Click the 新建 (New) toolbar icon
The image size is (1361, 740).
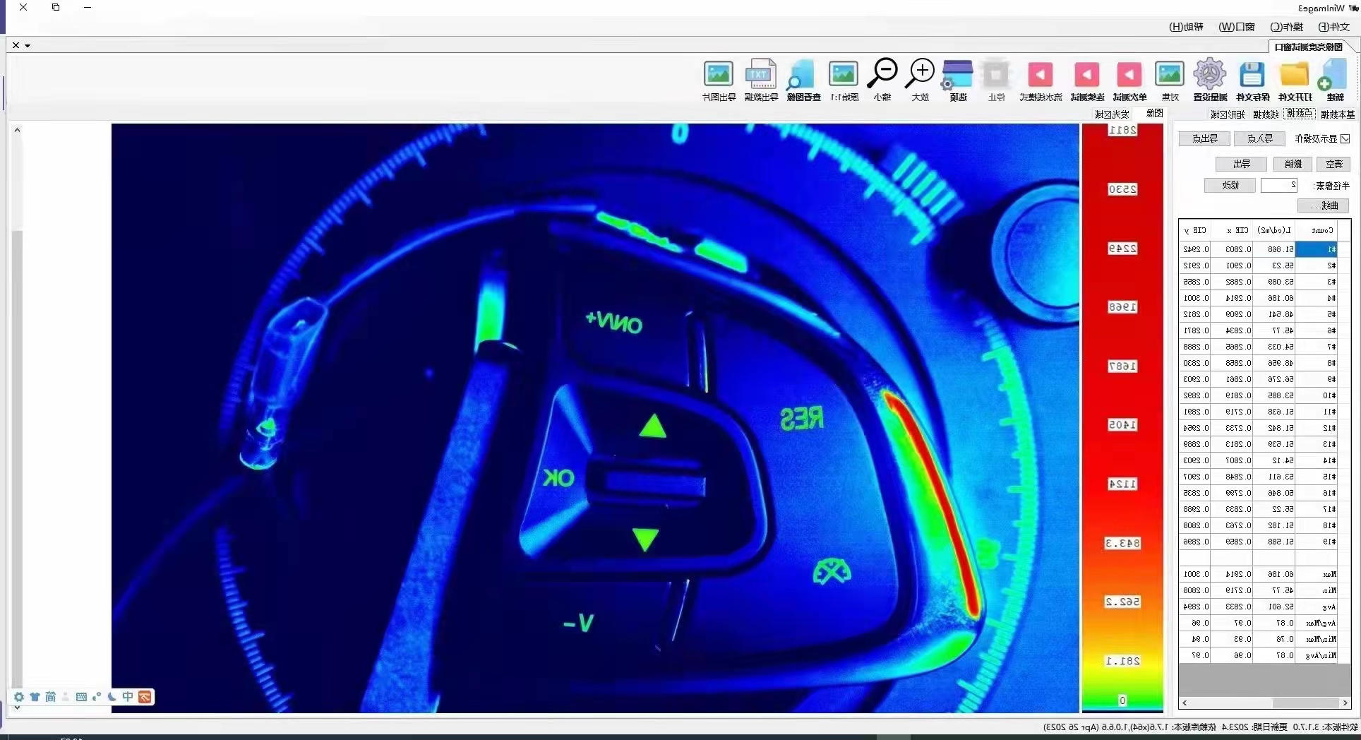click(x=1333, y=75)
